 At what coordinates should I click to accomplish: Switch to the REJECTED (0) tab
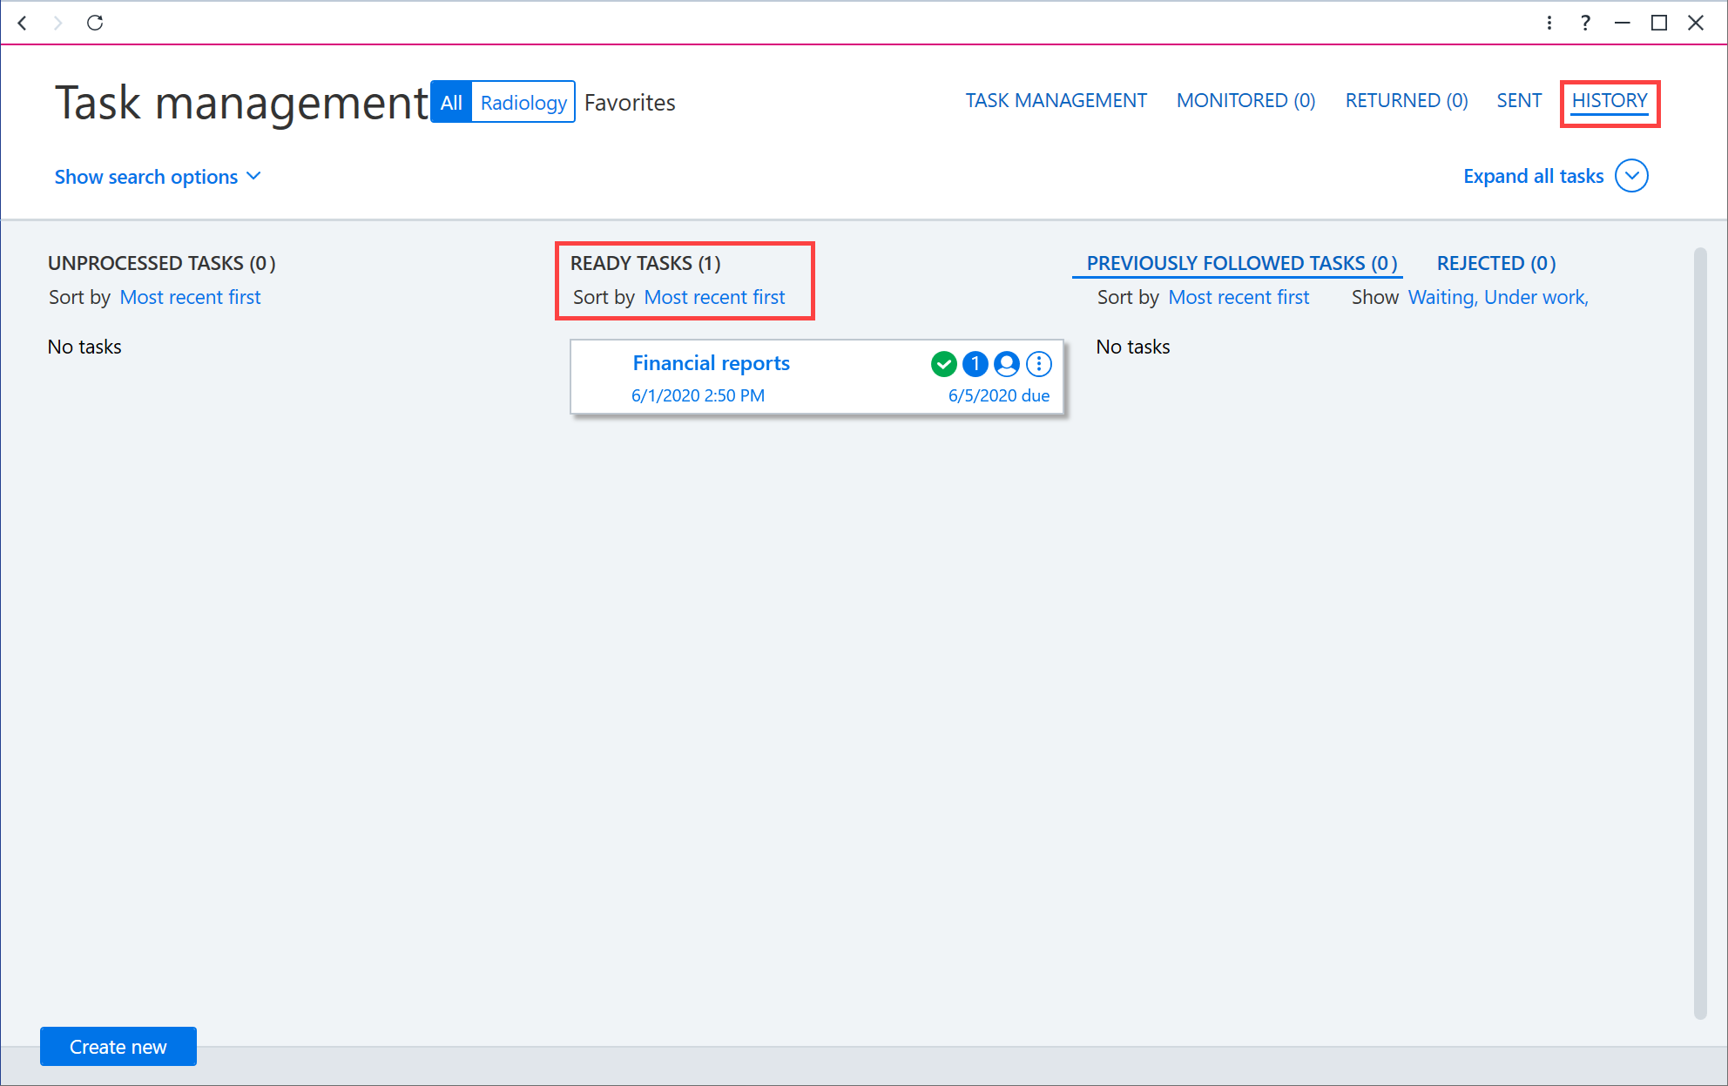click(x=1496, y=263)
